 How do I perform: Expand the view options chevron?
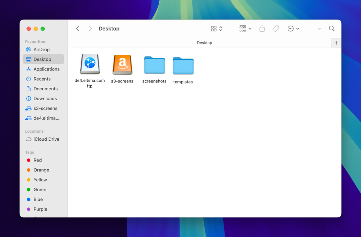221,29
